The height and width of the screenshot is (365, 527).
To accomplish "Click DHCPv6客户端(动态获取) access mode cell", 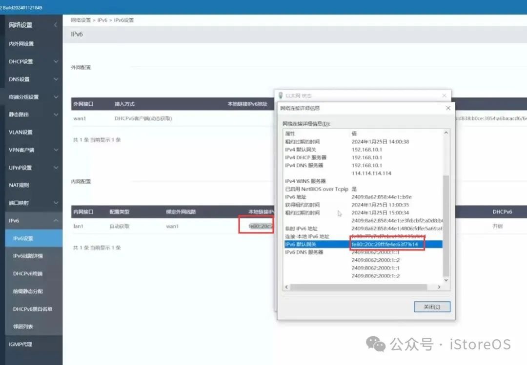I will pos(143,118).
